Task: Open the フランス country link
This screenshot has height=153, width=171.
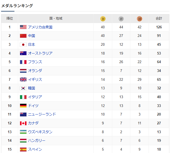Action: point(35,62)
